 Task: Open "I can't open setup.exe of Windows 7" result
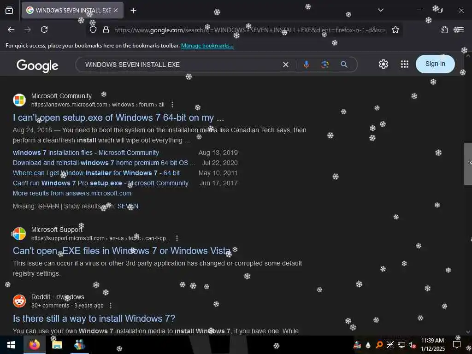tap(118, 118)
